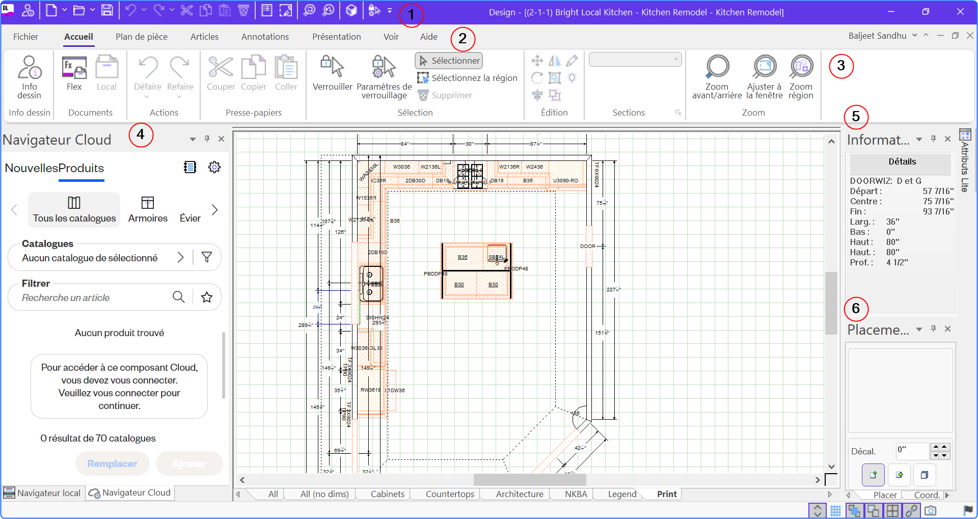
Task: Toggle the link icon in status bar
Action: tap(911, 510)
